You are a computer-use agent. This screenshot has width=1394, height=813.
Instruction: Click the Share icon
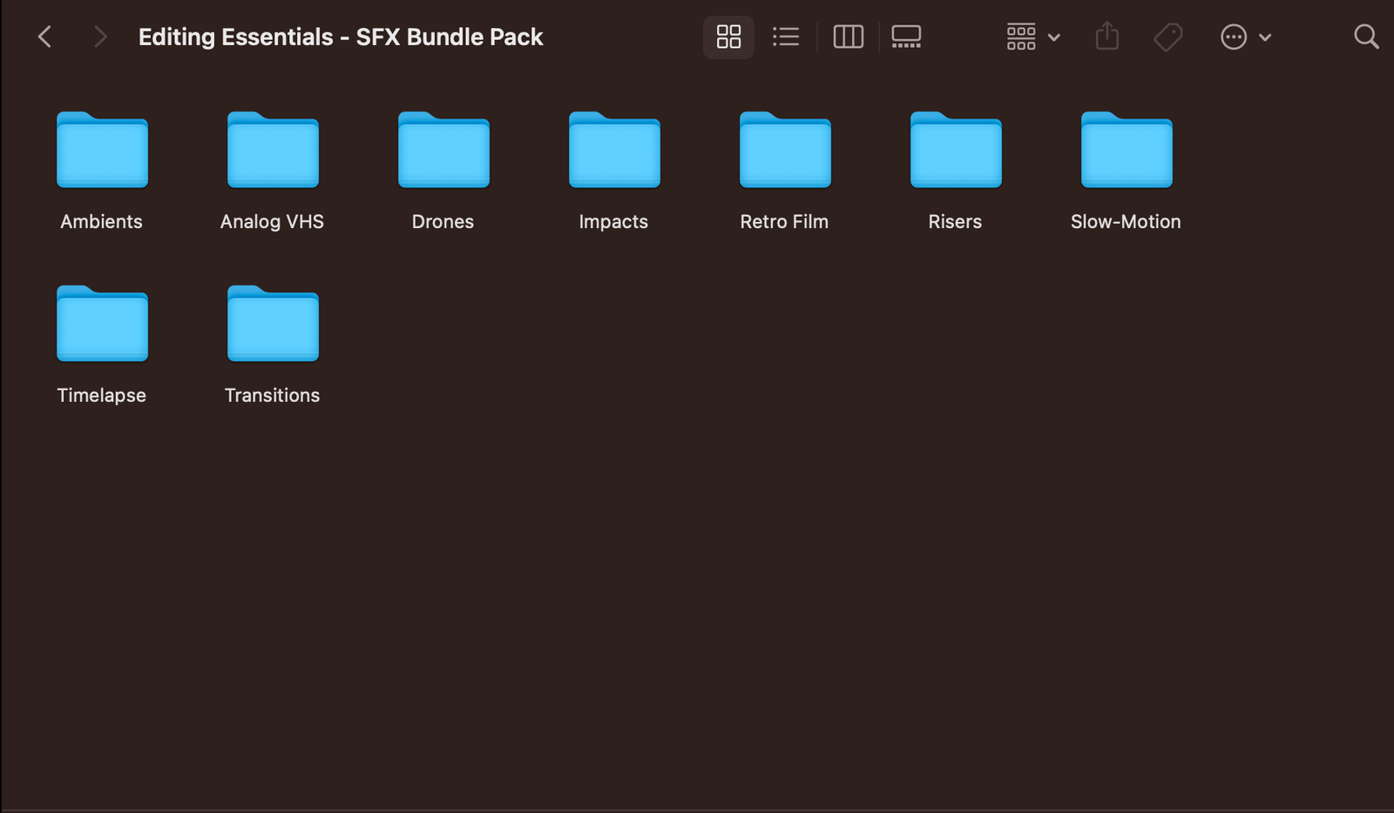pyautogui.click(x=1106, y=37)
